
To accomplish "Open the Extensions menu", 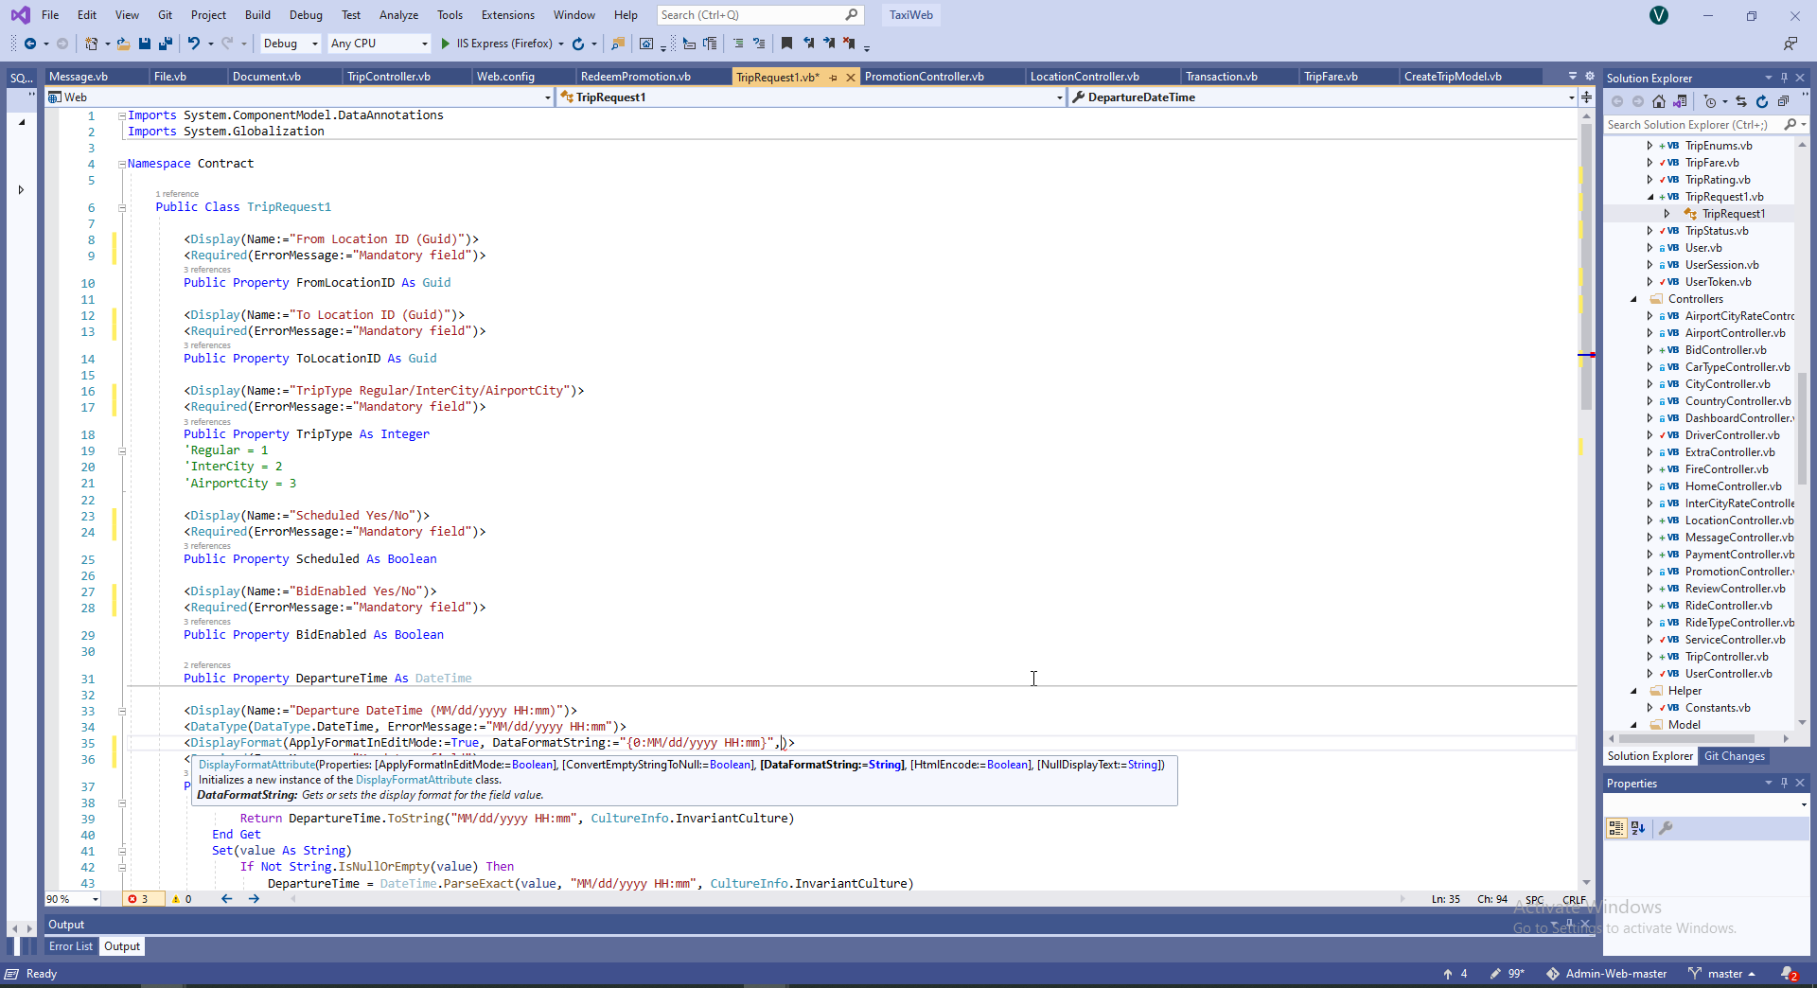I will tap(507, 15).
